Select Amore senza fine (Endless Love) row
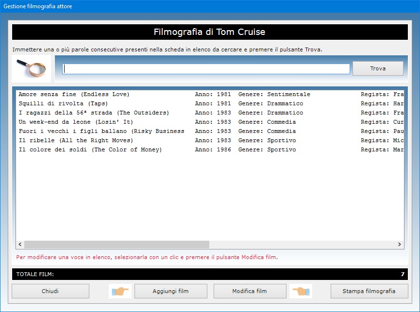Screen dimensions: 420x312 click(x=210, y=94)
